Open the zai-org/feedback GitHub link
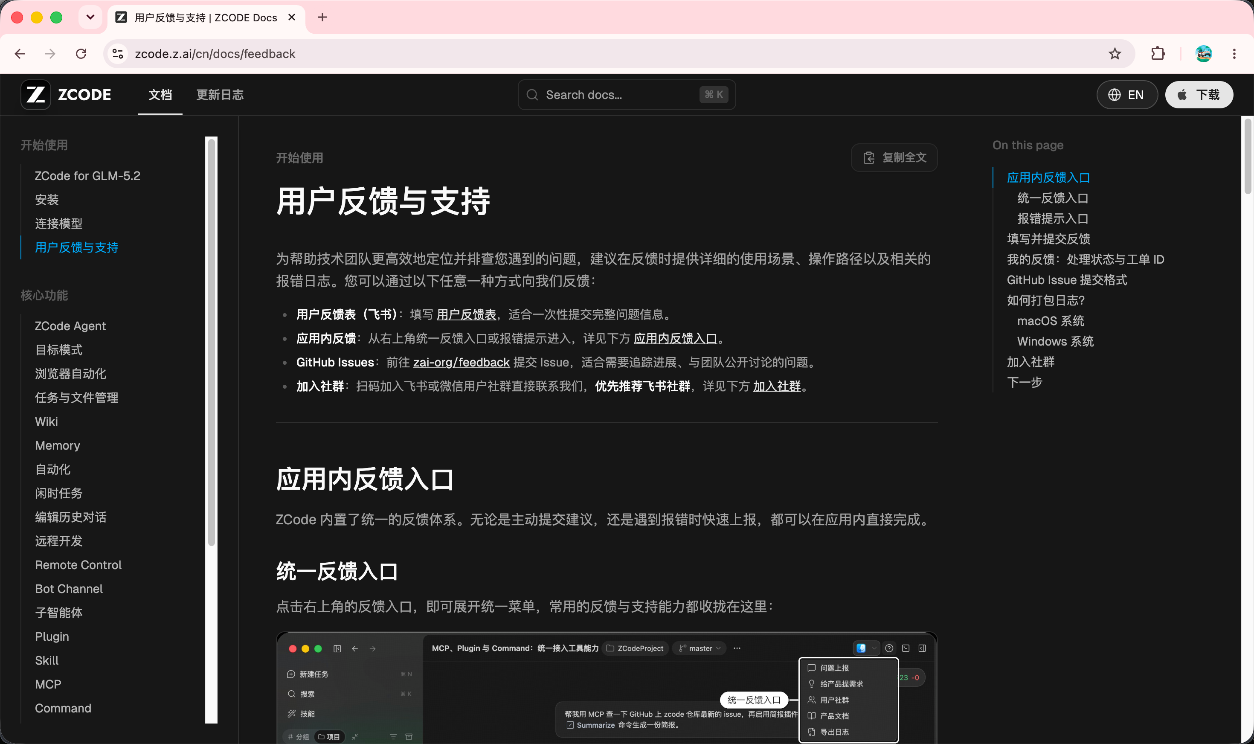 coord(461,363)
